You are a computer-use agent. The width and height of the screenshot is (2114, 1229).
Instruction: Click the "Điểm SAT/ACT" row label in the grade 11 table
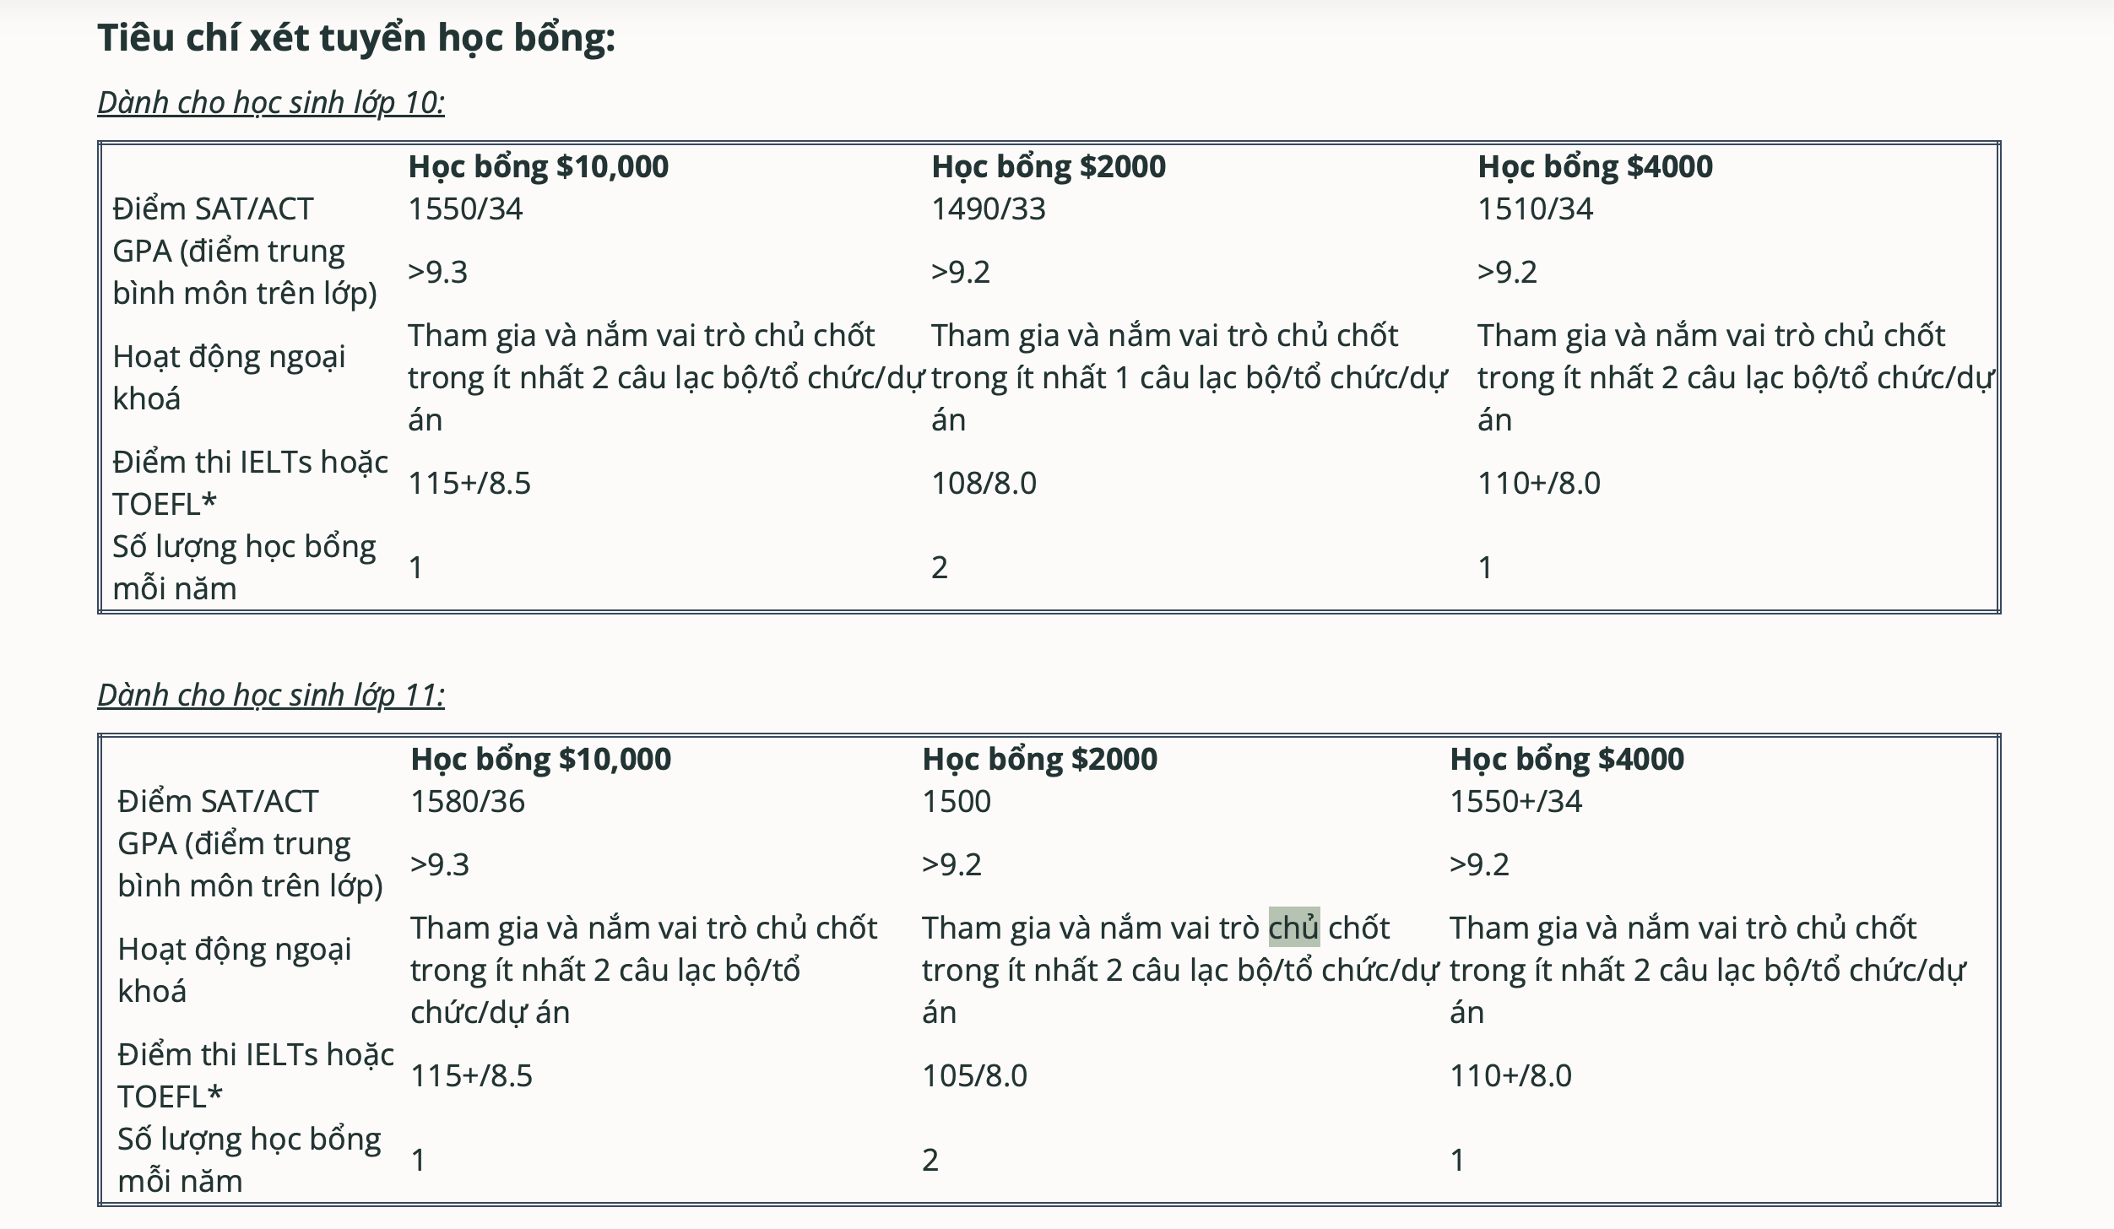[217, 802]
